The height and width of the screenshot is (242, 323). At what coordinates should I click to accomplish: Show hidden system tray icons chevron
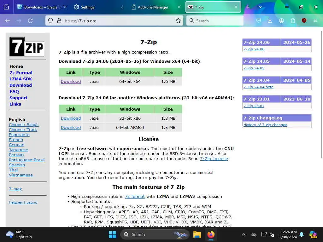tap(244, 234)
